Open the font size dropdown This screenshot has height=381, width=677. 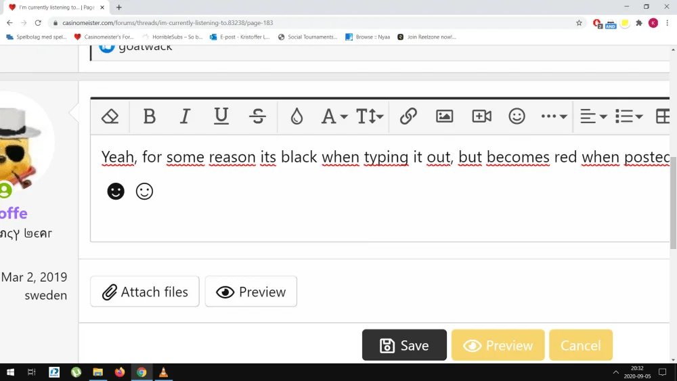pos(370,116)
